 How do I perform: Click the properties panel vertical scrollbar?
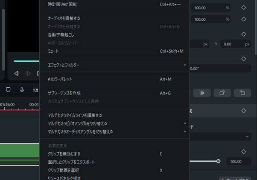pos(256,28)
